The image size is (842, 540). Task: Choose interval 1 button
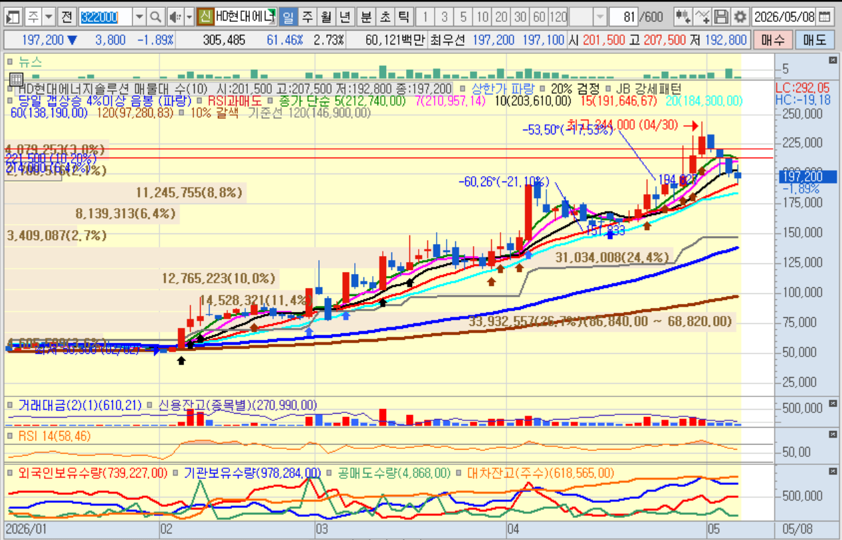tap(426, 16)
